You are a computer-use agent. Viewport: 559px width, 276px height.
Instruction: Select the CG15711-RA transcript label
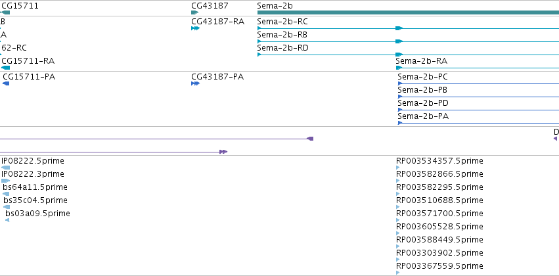[28, 61]
